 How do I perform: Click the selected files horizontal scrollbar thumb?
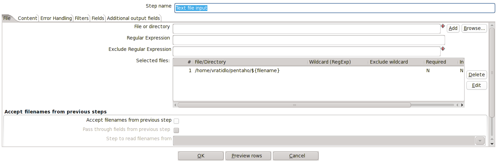click(x=294, y=105)
